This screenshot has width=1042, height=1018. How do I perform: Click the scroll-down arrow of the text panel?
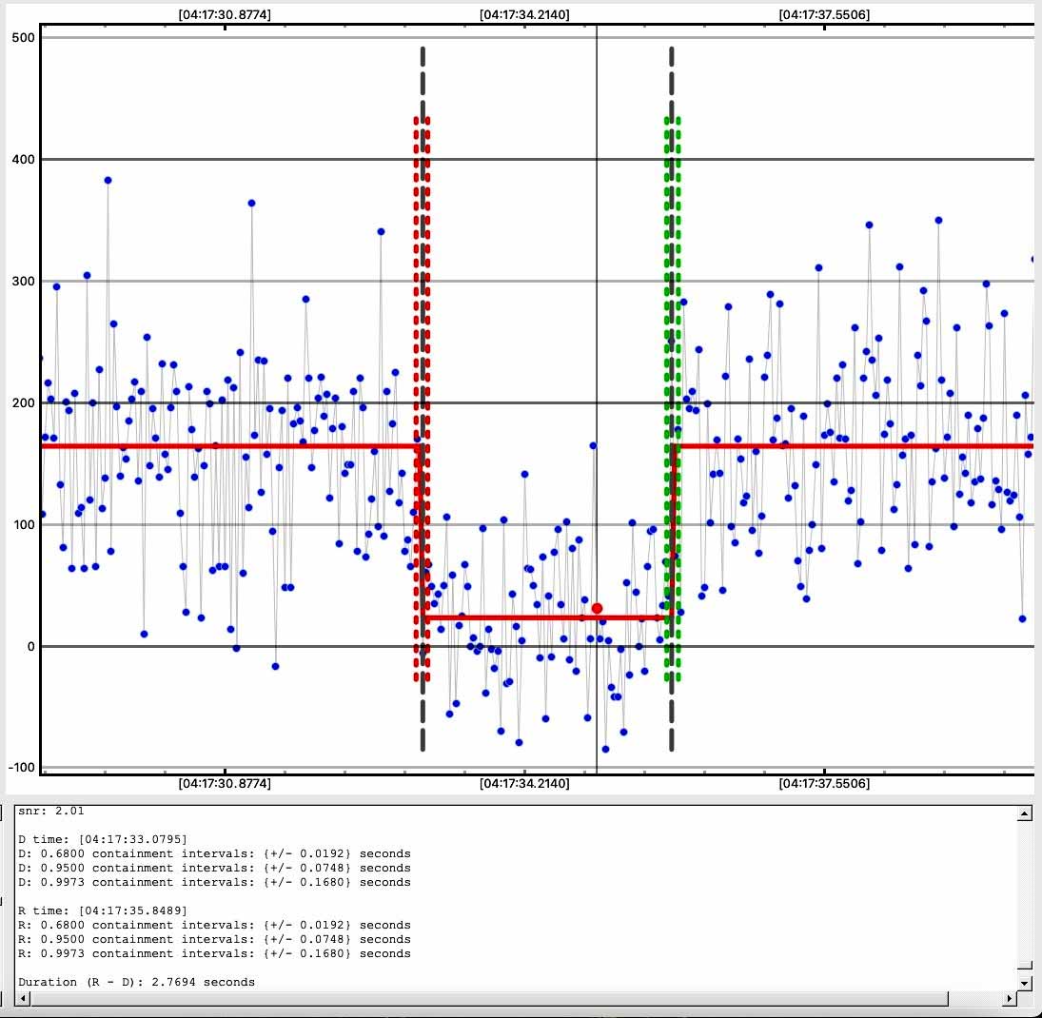(1024, 982)
